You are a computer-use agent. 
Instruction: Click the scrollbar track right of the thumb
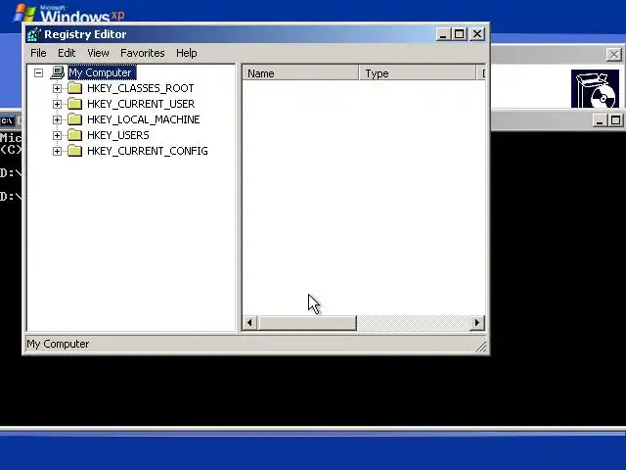(413, 322)
